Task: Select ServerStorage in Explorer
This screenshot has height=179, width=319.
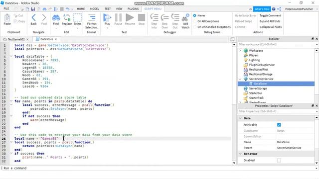Action: point(258,89)
